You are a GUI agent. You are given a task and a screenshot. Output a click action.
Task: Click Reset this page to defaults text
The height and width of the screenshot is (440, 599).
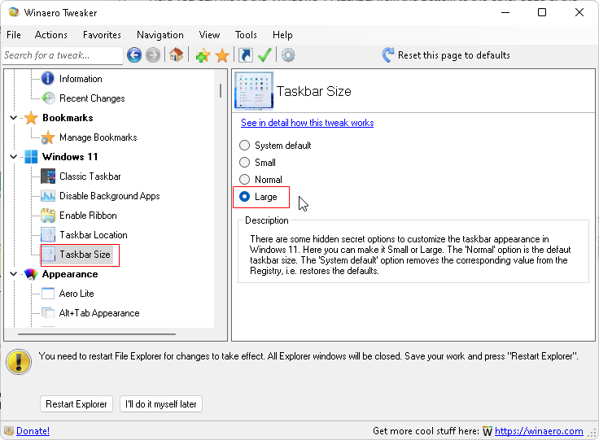click(x=454, y=55)
